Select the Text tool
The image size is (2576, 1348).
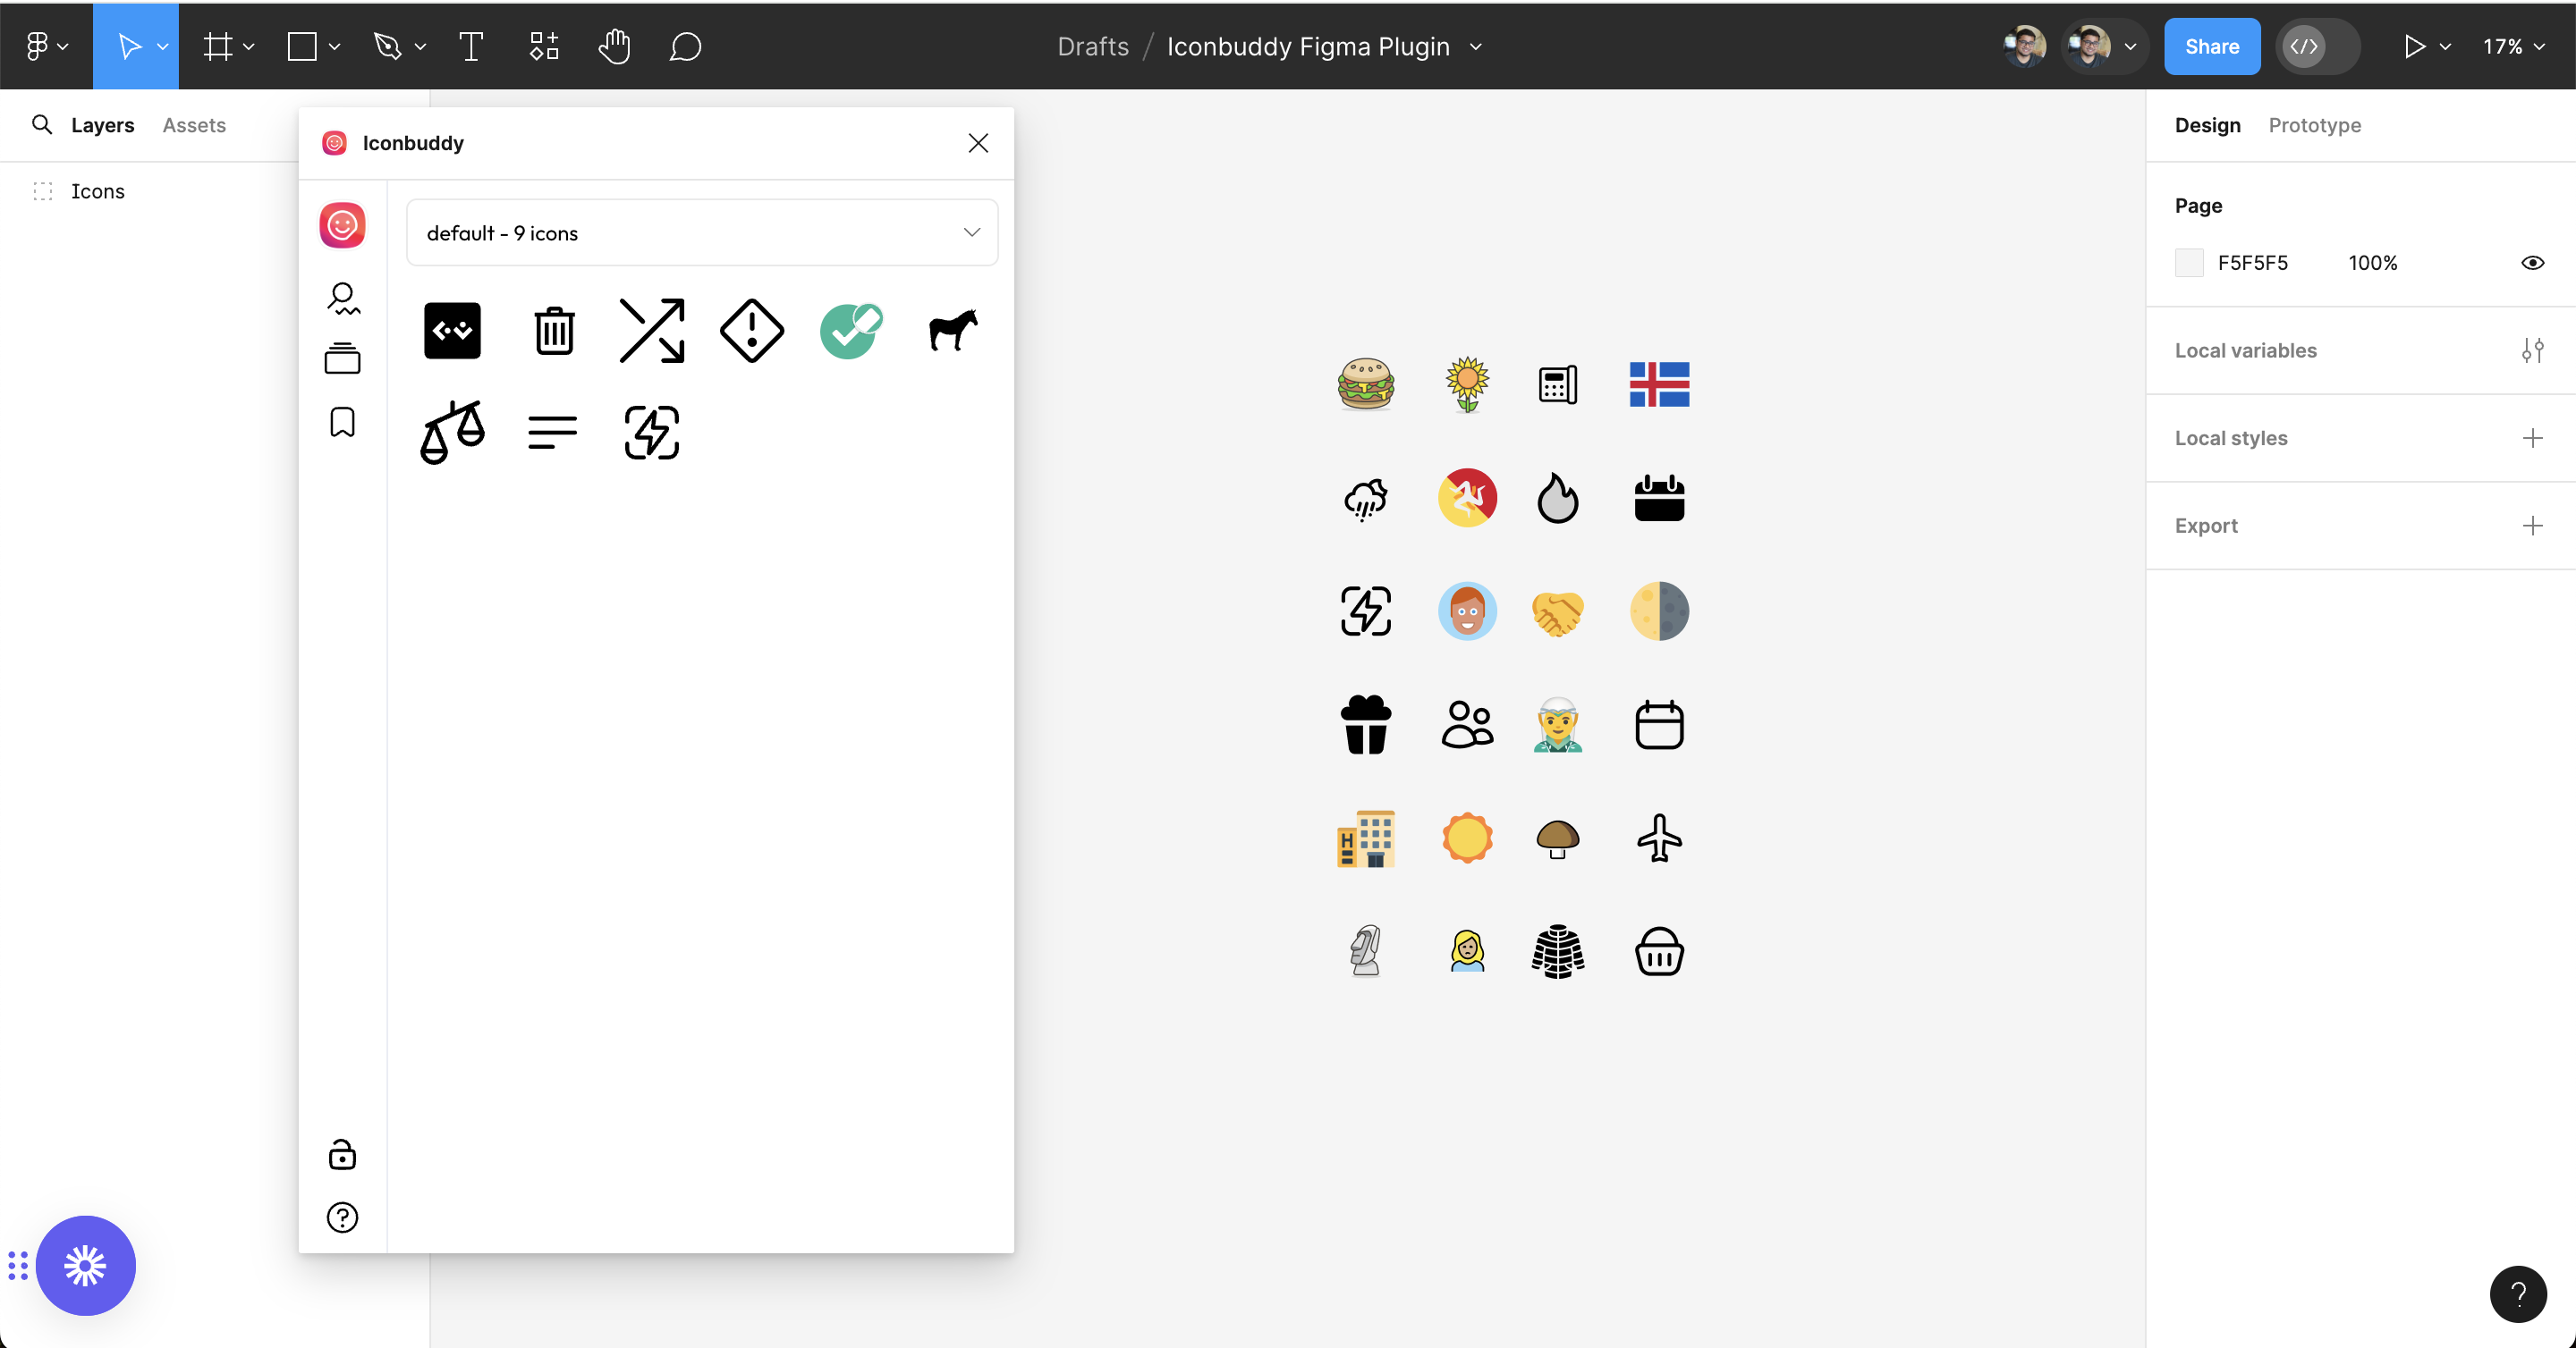pyautogui.click(x=470, y=46)
